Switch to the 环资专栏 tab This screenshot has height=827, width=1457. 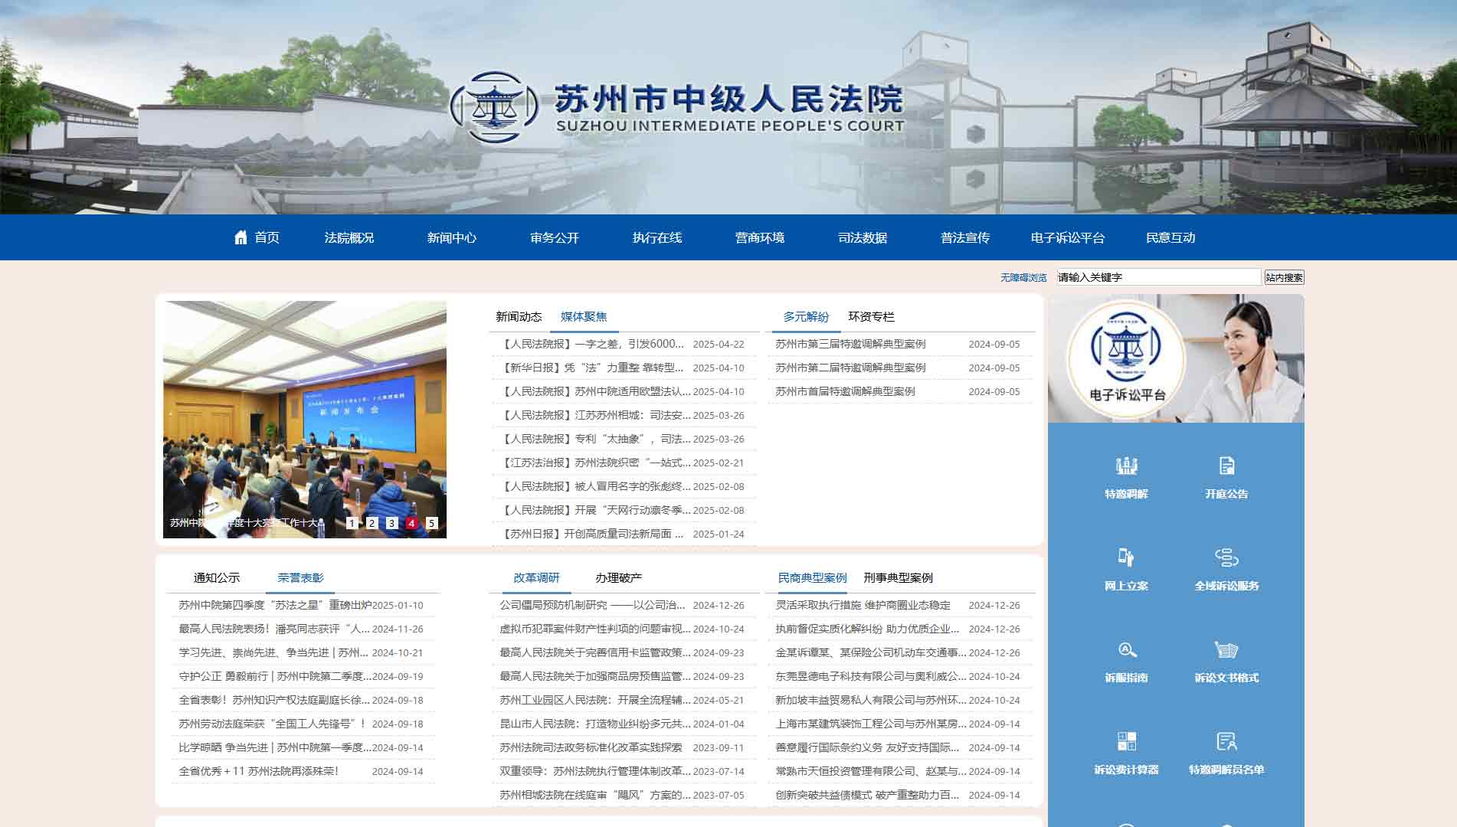click(871, 316)
